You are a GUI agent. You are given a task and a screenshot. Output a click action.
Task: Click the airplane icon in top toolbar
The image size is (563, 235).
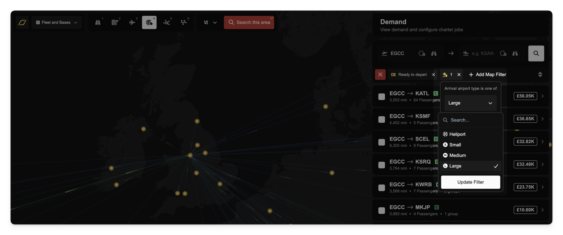[x=132, y=23]
